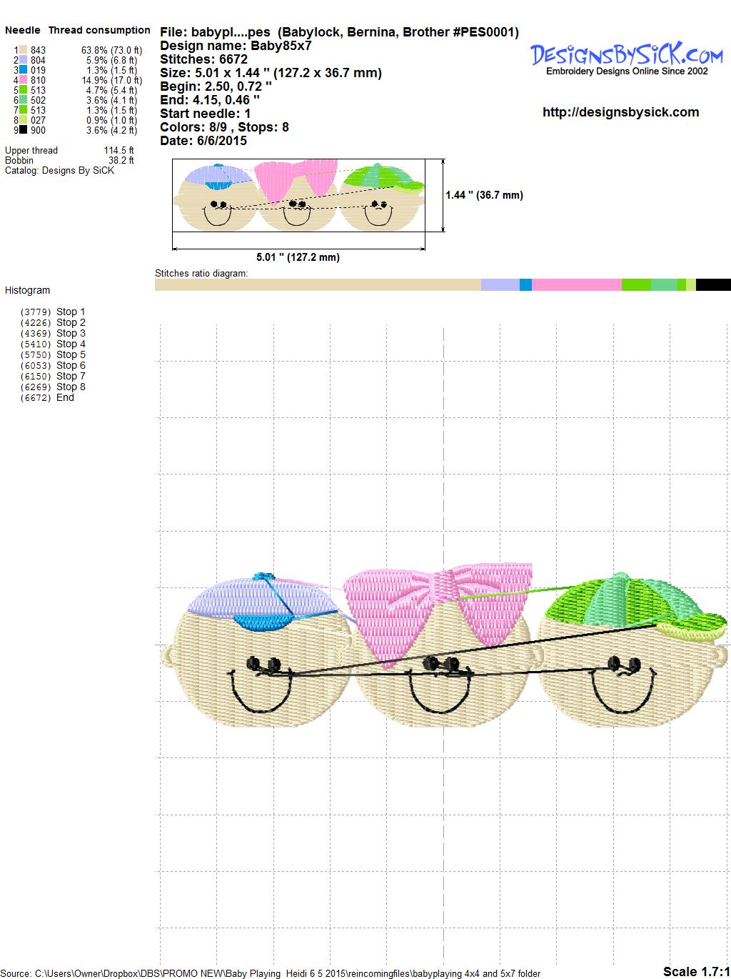Click Stop 8 in the histogram
This screenshot has width=731, height=979.
pyautogui.click(x=71, y=387)
